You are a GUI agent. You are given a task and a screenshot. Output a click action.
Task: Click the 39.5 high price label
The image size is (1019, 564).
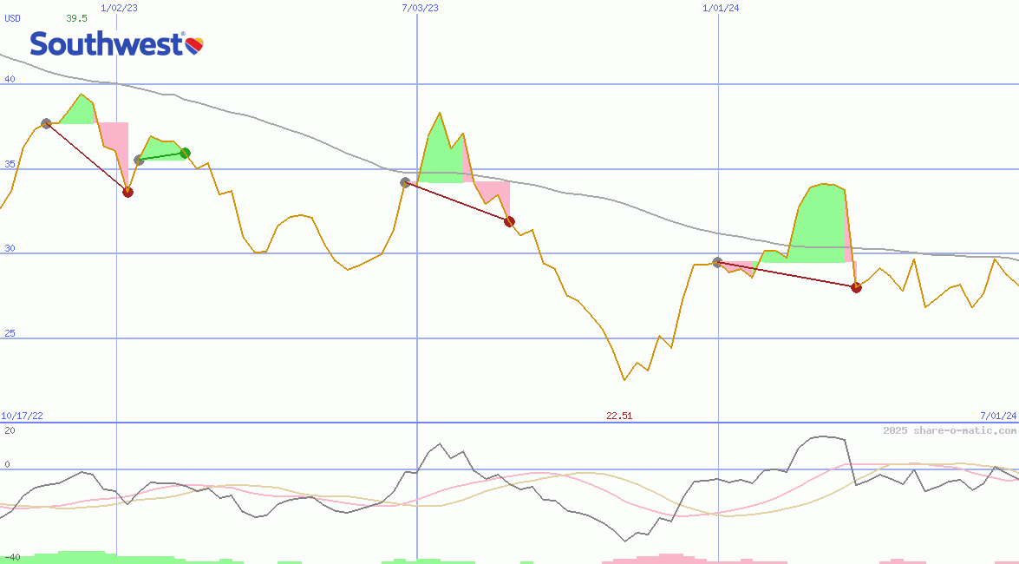point(76,18)
